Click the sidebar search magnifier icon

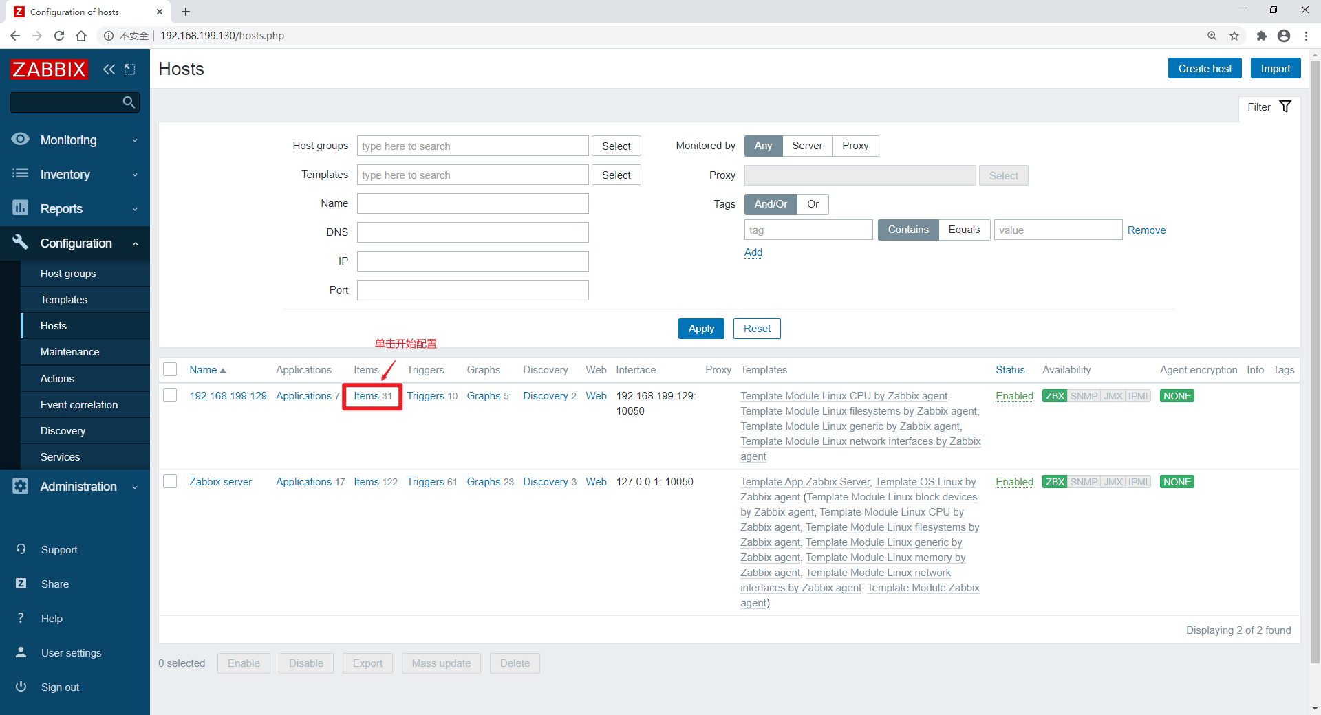(129, 102)
